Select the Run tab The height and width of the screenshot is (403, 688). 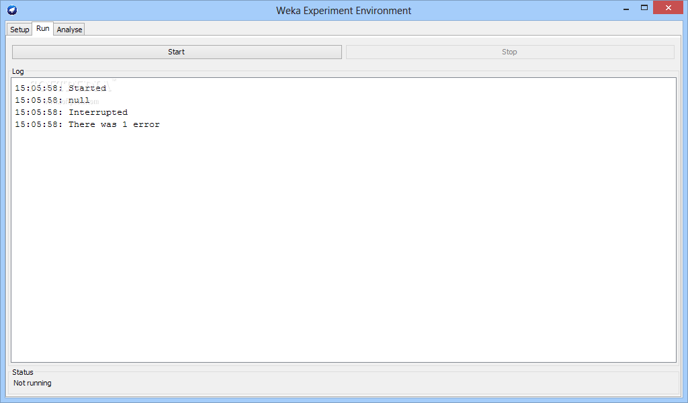[42, 28]
